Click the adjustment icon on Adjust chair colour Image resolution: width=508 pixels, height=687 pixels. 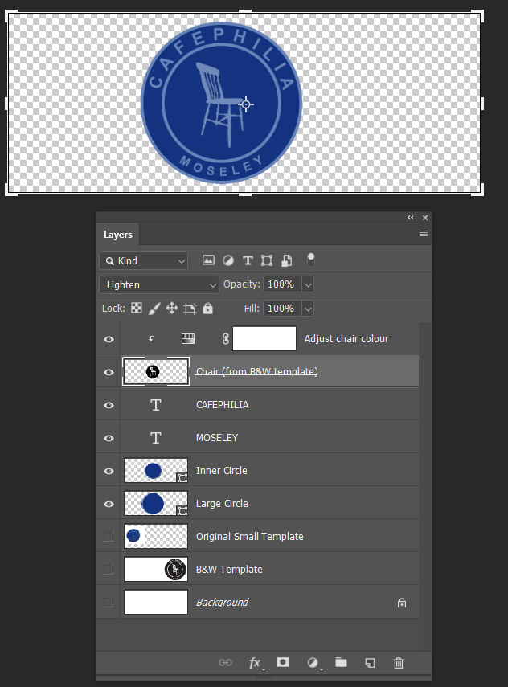188,339
